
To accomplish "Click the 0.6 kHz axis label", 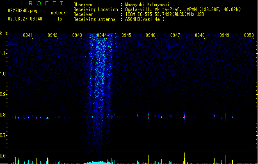I will coord(3,156).
